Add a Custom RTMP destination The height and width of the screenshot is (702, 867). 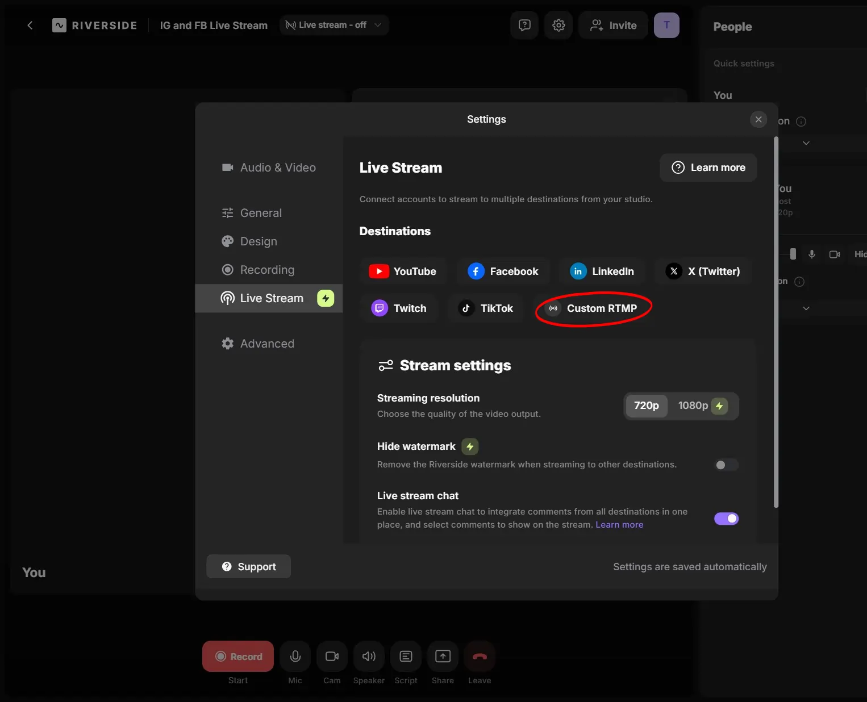tap(591, 308)
